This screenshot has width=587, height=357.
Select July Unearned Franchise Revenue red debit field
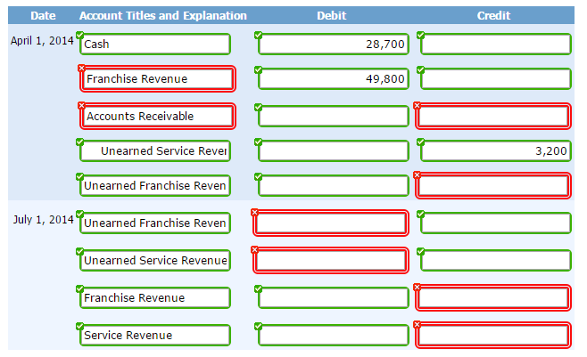coord(331,223)
